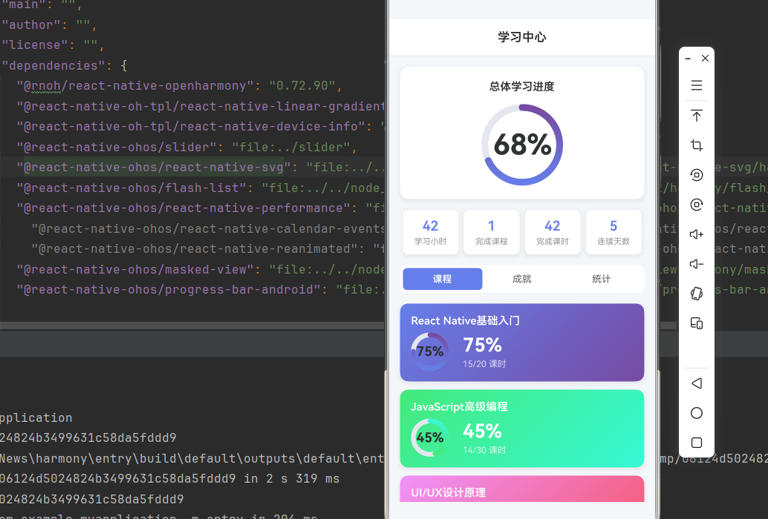Click the react-native-device-info dependency line

[201, 127]
